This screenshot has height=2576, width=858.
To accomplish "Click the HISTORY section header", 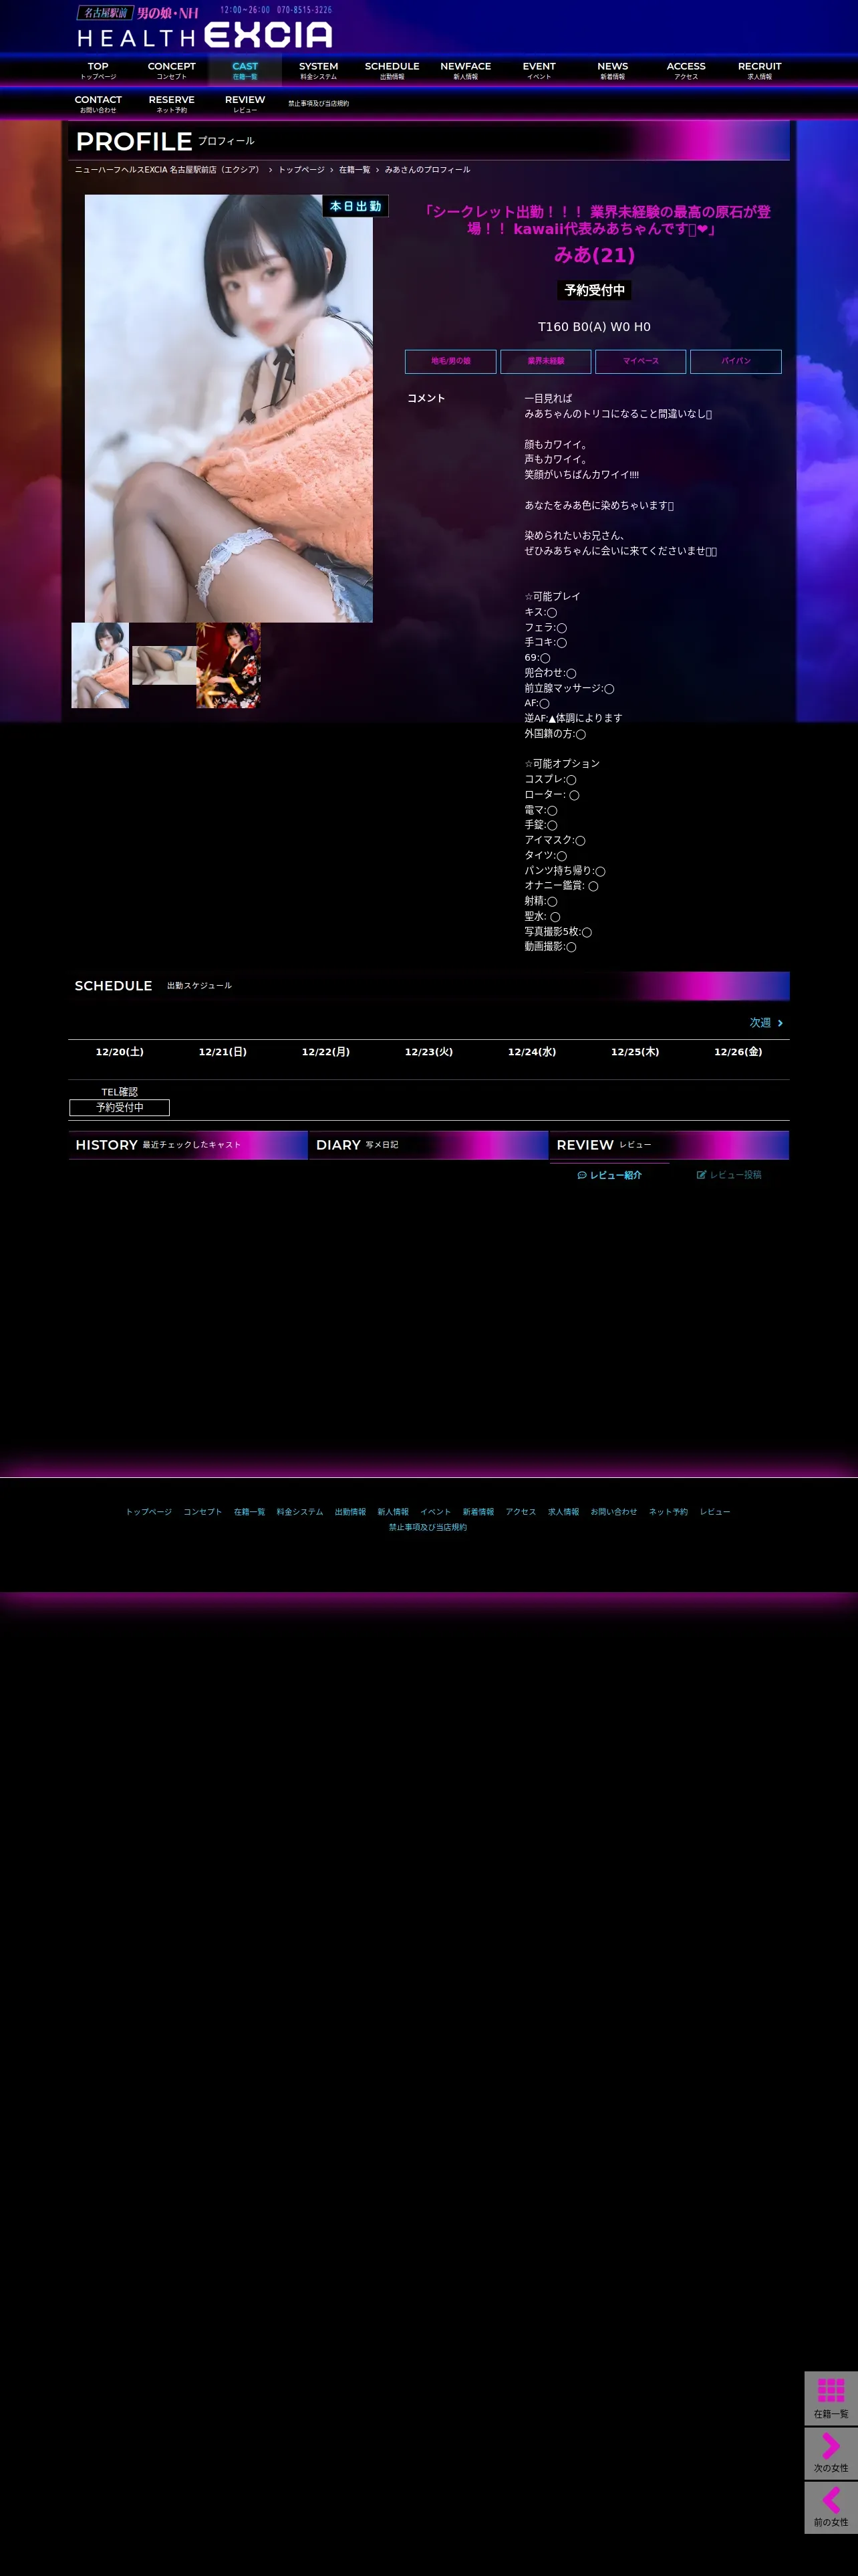I will [x=188, y=1145].
